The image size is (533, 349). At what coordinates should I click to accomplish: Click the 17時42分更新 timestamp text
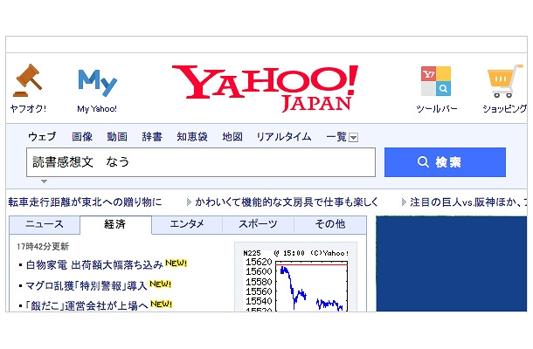43,246
